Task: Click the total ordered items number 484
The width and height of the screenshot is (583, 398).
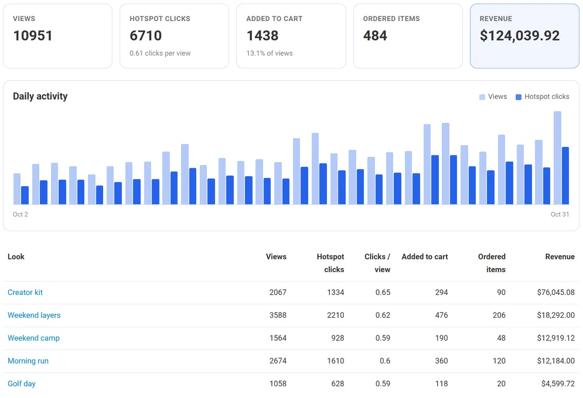Action: click(375, 36)
